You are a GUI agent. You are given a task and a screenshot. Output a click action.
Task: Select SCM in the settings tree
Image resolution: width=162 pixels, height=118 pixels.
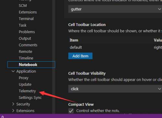click(23, 6)
